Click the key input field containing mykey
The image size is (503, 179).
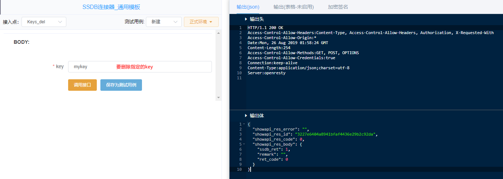coord(140,67)
